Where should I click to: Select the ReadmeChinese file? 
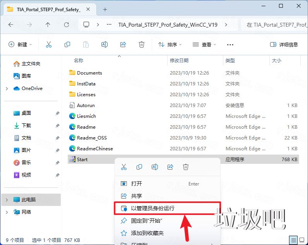point(91,149)
